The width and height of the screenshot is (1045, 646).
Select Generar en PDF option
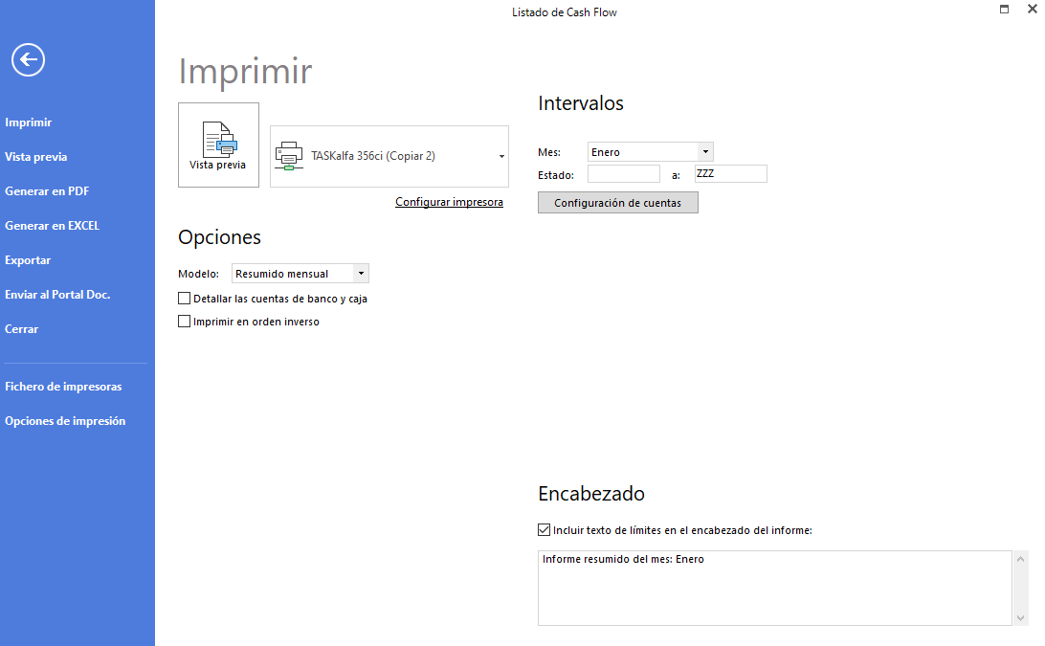(47, 191)
